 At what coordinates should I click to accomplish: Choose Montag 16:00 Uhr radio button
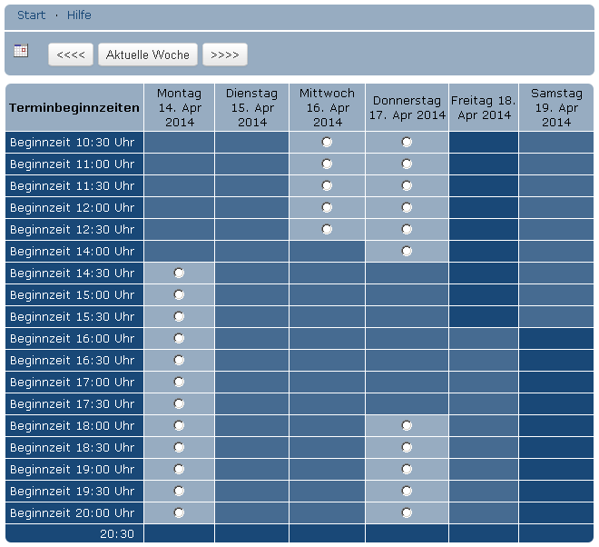point(179,339)
